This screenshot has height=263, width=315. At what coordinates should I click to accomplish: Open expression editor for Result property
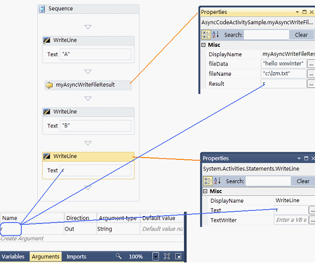[311, 84]
